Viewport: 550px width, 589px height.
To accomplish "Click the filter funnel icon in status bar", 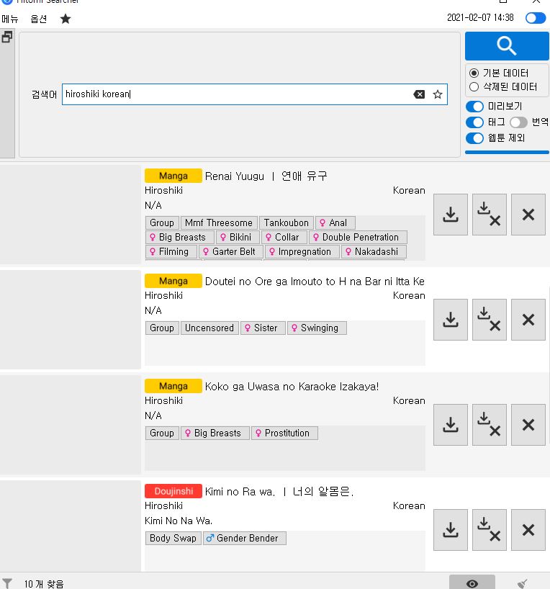I will click(x=7, y=583).
